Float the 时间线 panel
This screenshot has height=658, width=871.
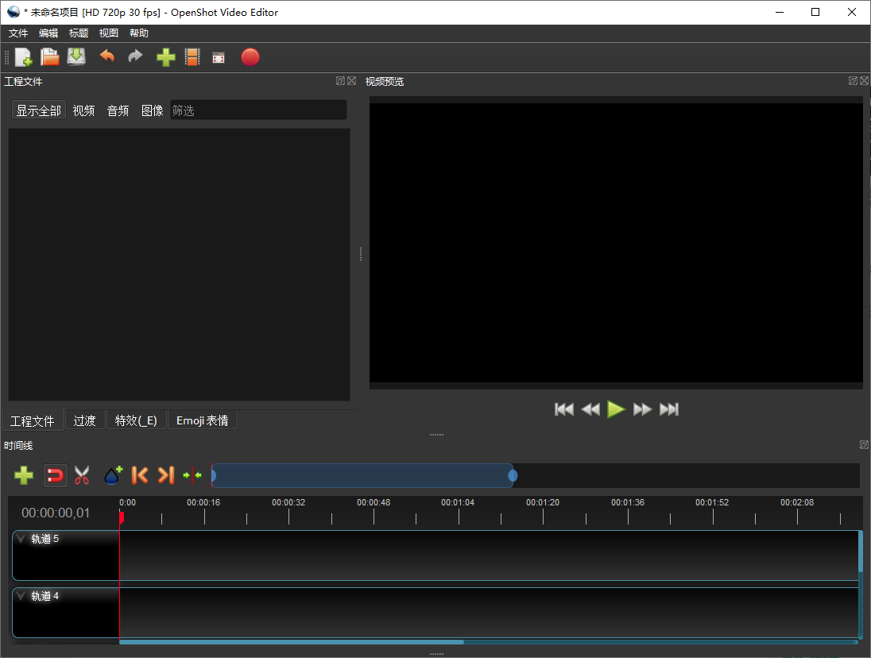865,444
